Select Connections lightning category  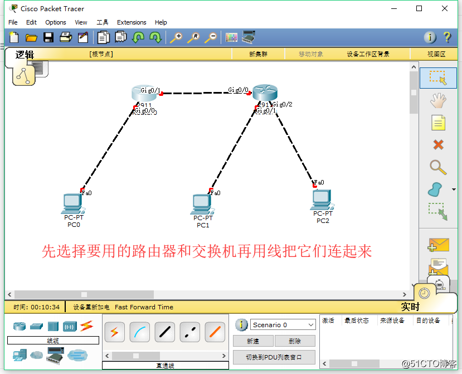[x=86, y=326]
